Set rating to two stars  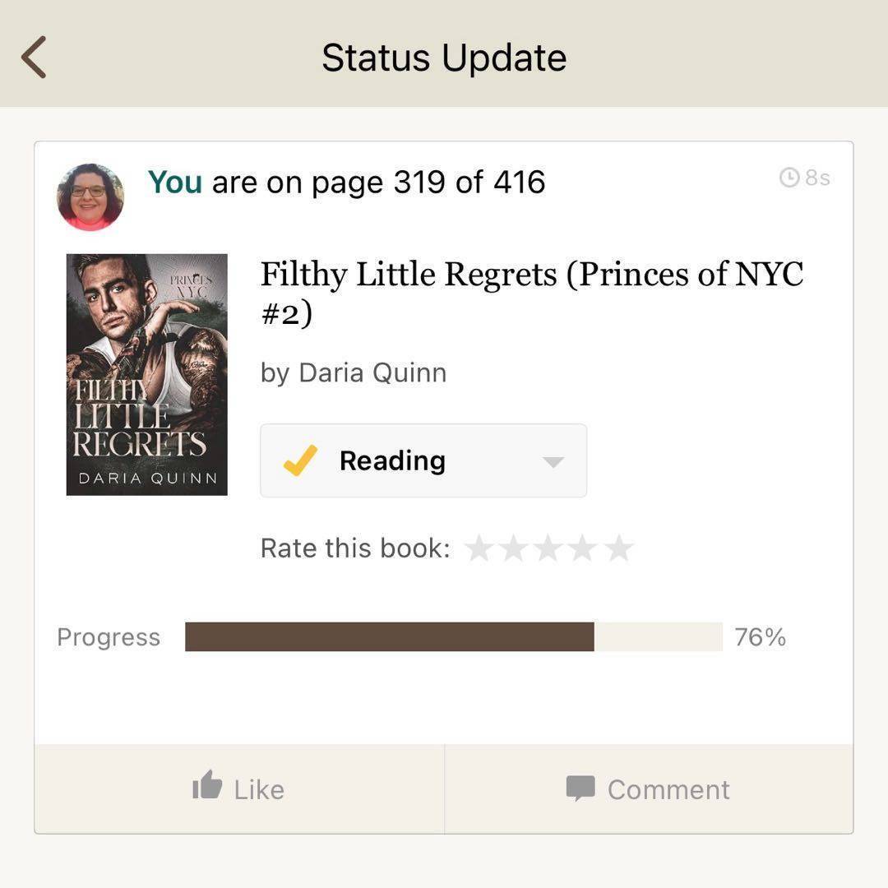(513, 548)
